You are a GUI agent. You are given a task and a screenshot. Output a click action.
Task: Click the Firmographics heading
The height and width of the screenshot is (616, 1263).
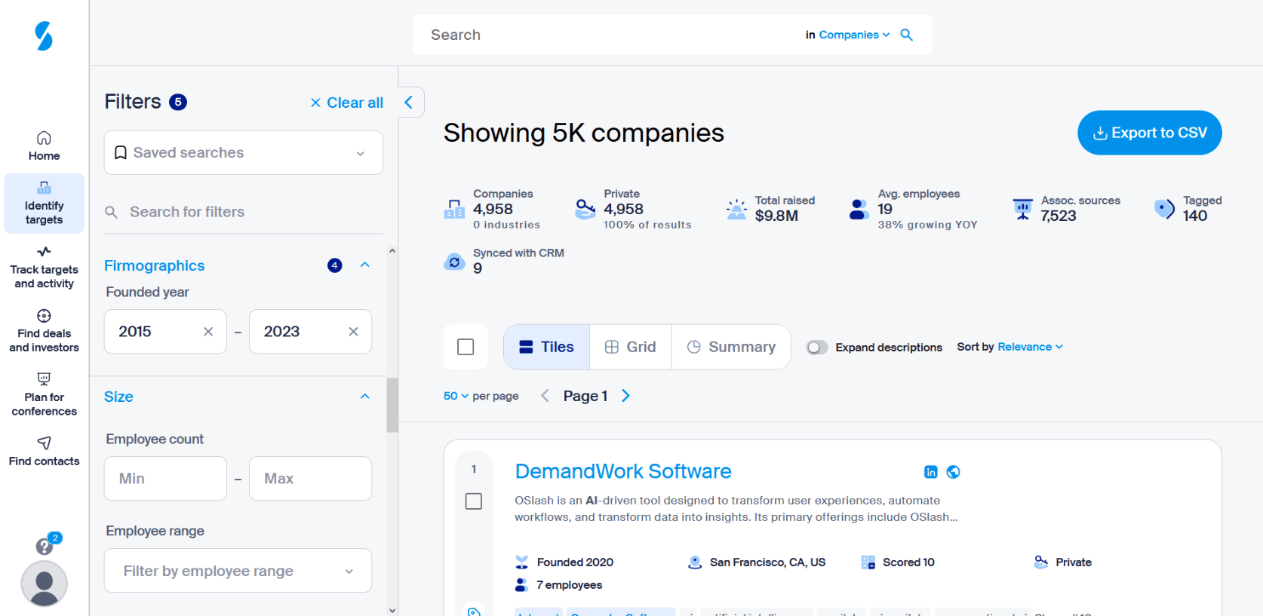pos(155,265)
